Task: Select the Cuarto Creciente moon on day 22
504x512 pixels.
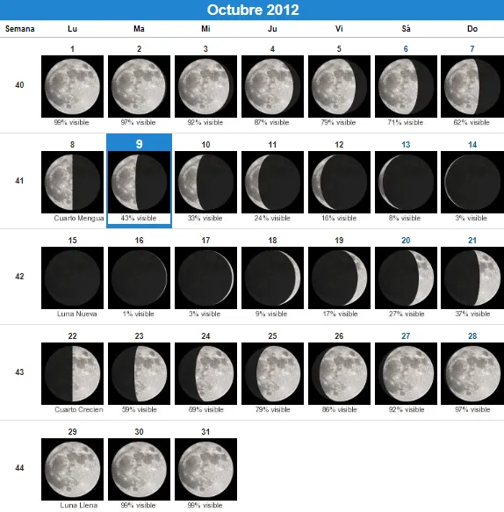Action: pyautogui.click(x=72, y=373)
